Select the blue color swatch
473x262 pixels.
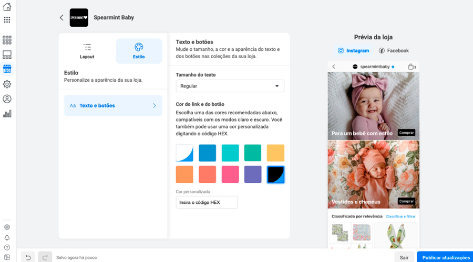207,153
